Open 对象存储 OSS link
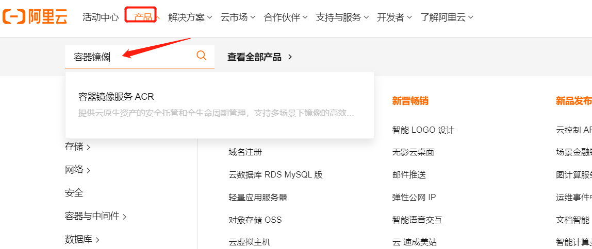The image size is (592, 249). click(x=255, y=220)
